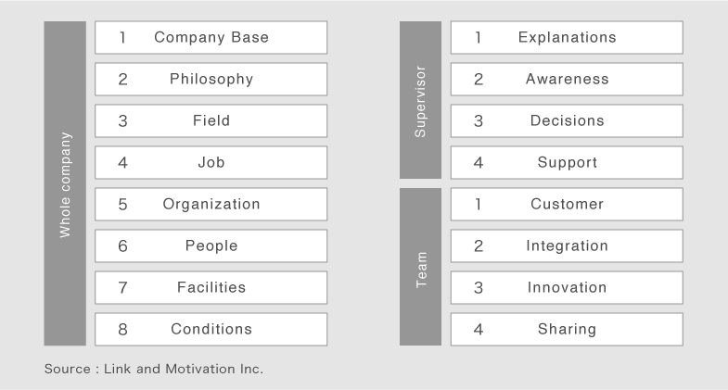Select the People item

coord(211,246)
